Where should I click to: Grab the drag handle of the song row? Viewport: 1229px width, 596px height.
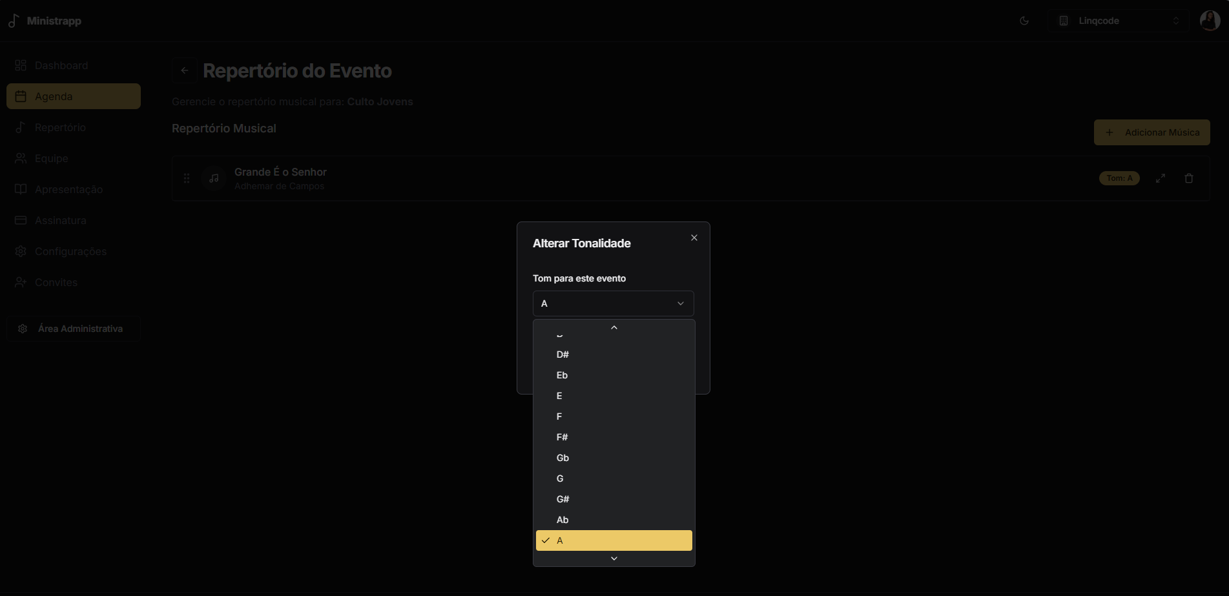pyautogui.click(x=187, y=178)
